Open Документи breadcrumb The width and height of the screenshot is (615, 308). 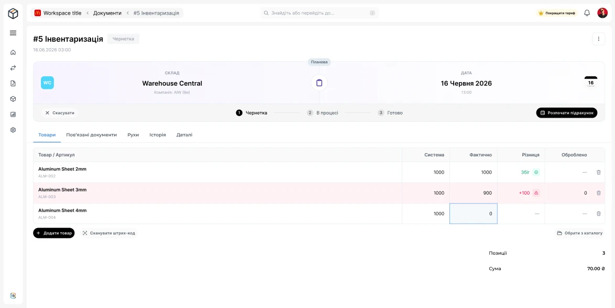coord(107,13)
